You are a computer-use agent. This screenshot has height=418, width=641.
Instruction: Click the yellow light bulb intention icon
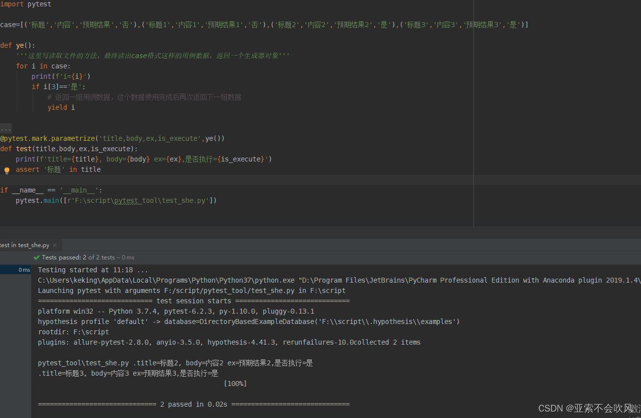pyautogui.click(x=7, y=170)
